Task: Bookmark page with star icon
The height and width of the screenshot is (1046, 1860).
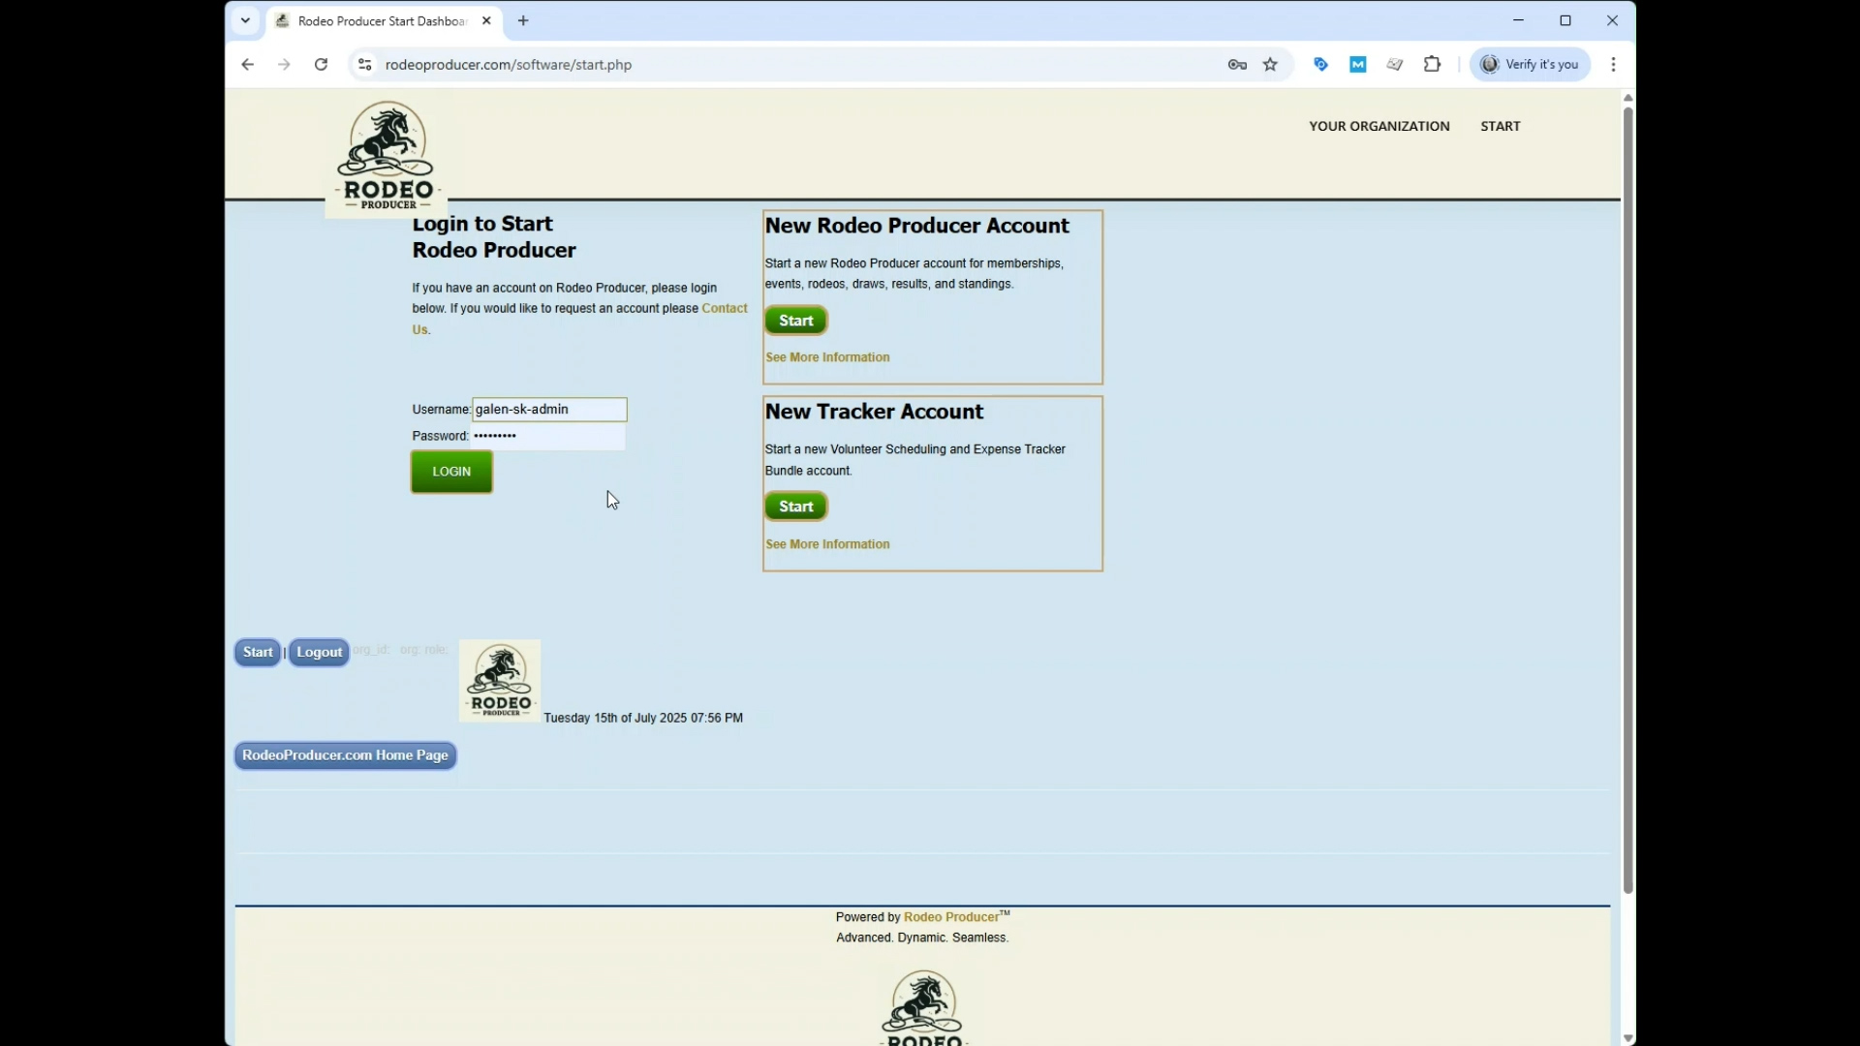Action: click(x=1270, y=65)
